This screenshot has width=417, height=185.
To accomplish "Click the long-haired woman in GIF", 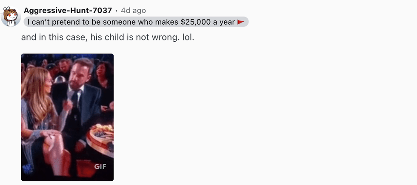I will [40, 117].
